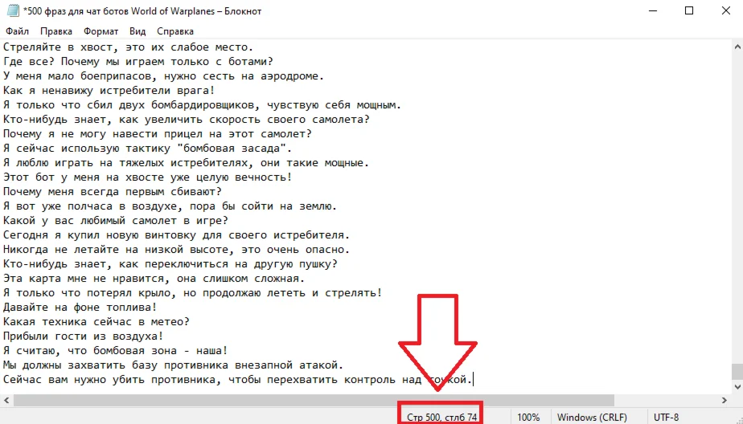Click the horizontal scrollbar right arrow
Screen dimensions: 743x424
click(724, 401)
